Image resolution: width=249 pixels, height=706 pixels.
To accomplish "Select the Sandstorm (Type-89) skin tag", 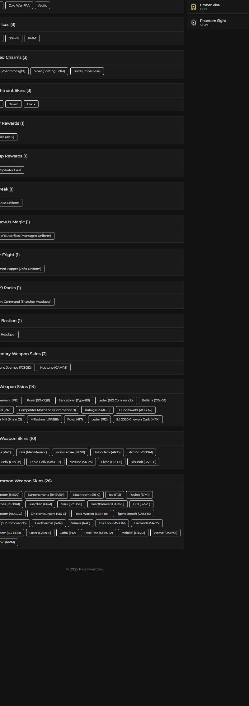I will [x=74, y=400].
